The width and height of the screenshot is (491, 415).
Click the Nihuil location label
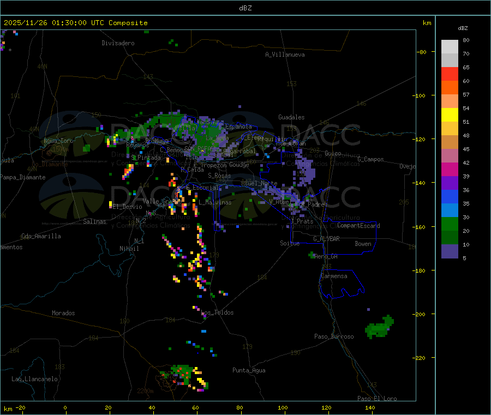tap(129, 249)
